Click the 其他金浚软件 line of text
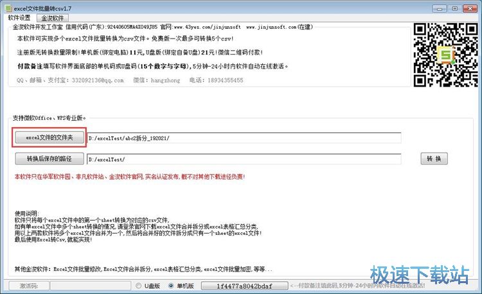This screenshot has height=294, width=482. 143,269
